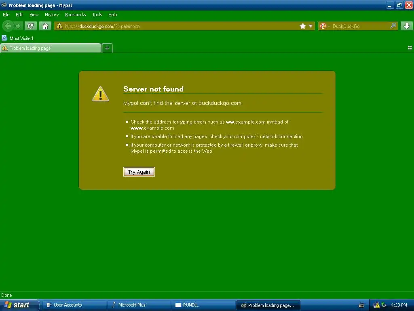
Task: Click the Done status bar text
Action: (6, 295)
